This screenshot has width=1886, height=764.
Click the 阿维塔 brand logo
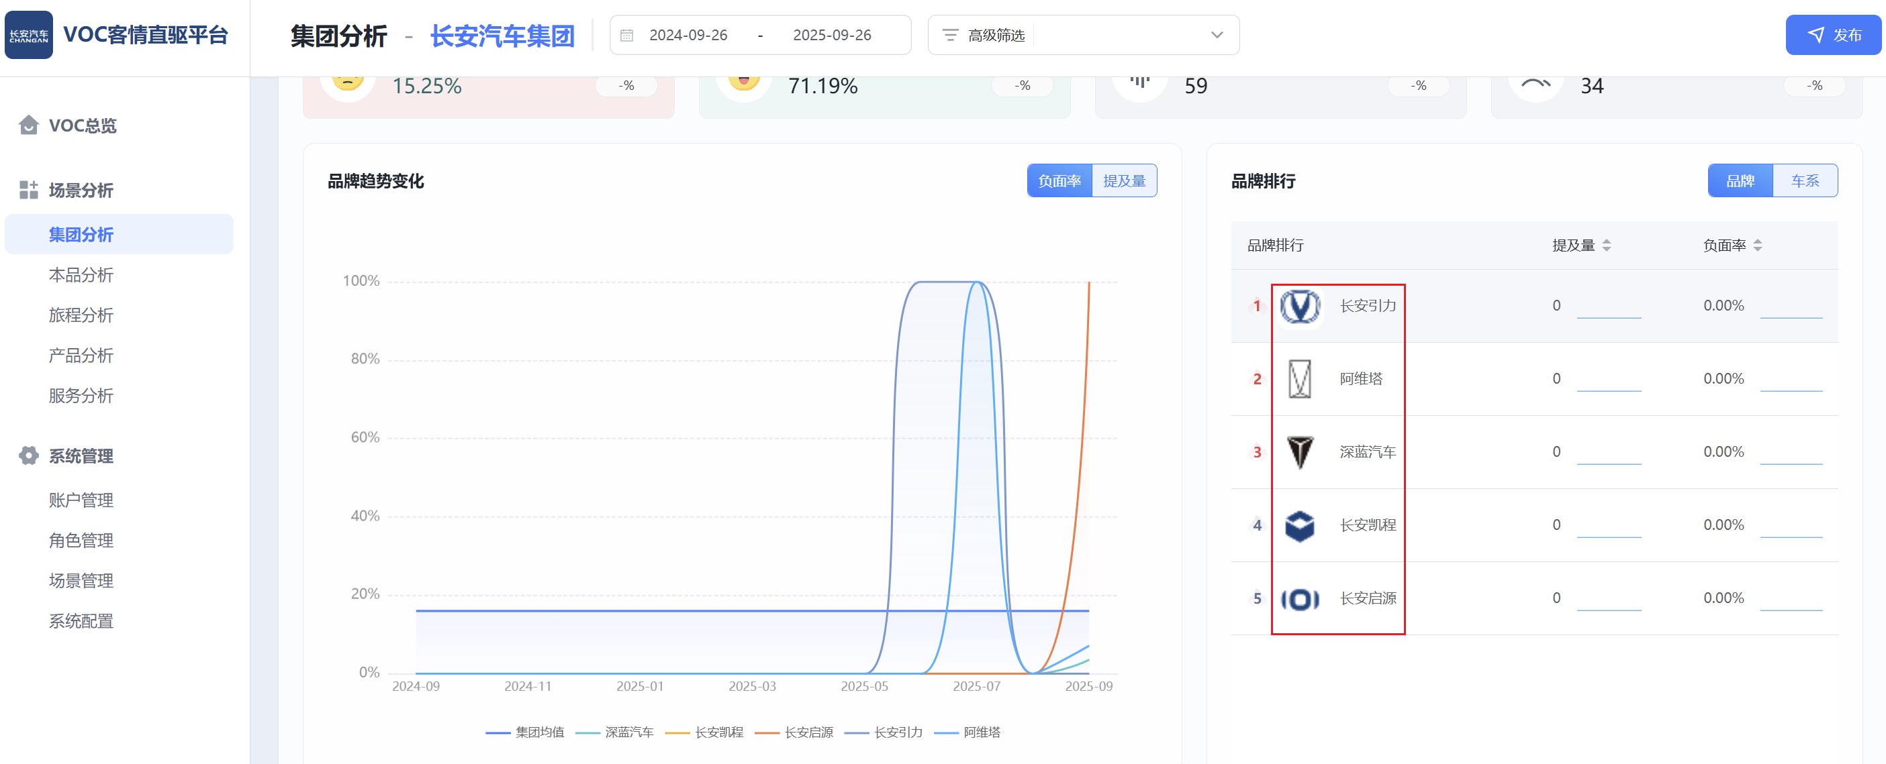coord(1300,379)
